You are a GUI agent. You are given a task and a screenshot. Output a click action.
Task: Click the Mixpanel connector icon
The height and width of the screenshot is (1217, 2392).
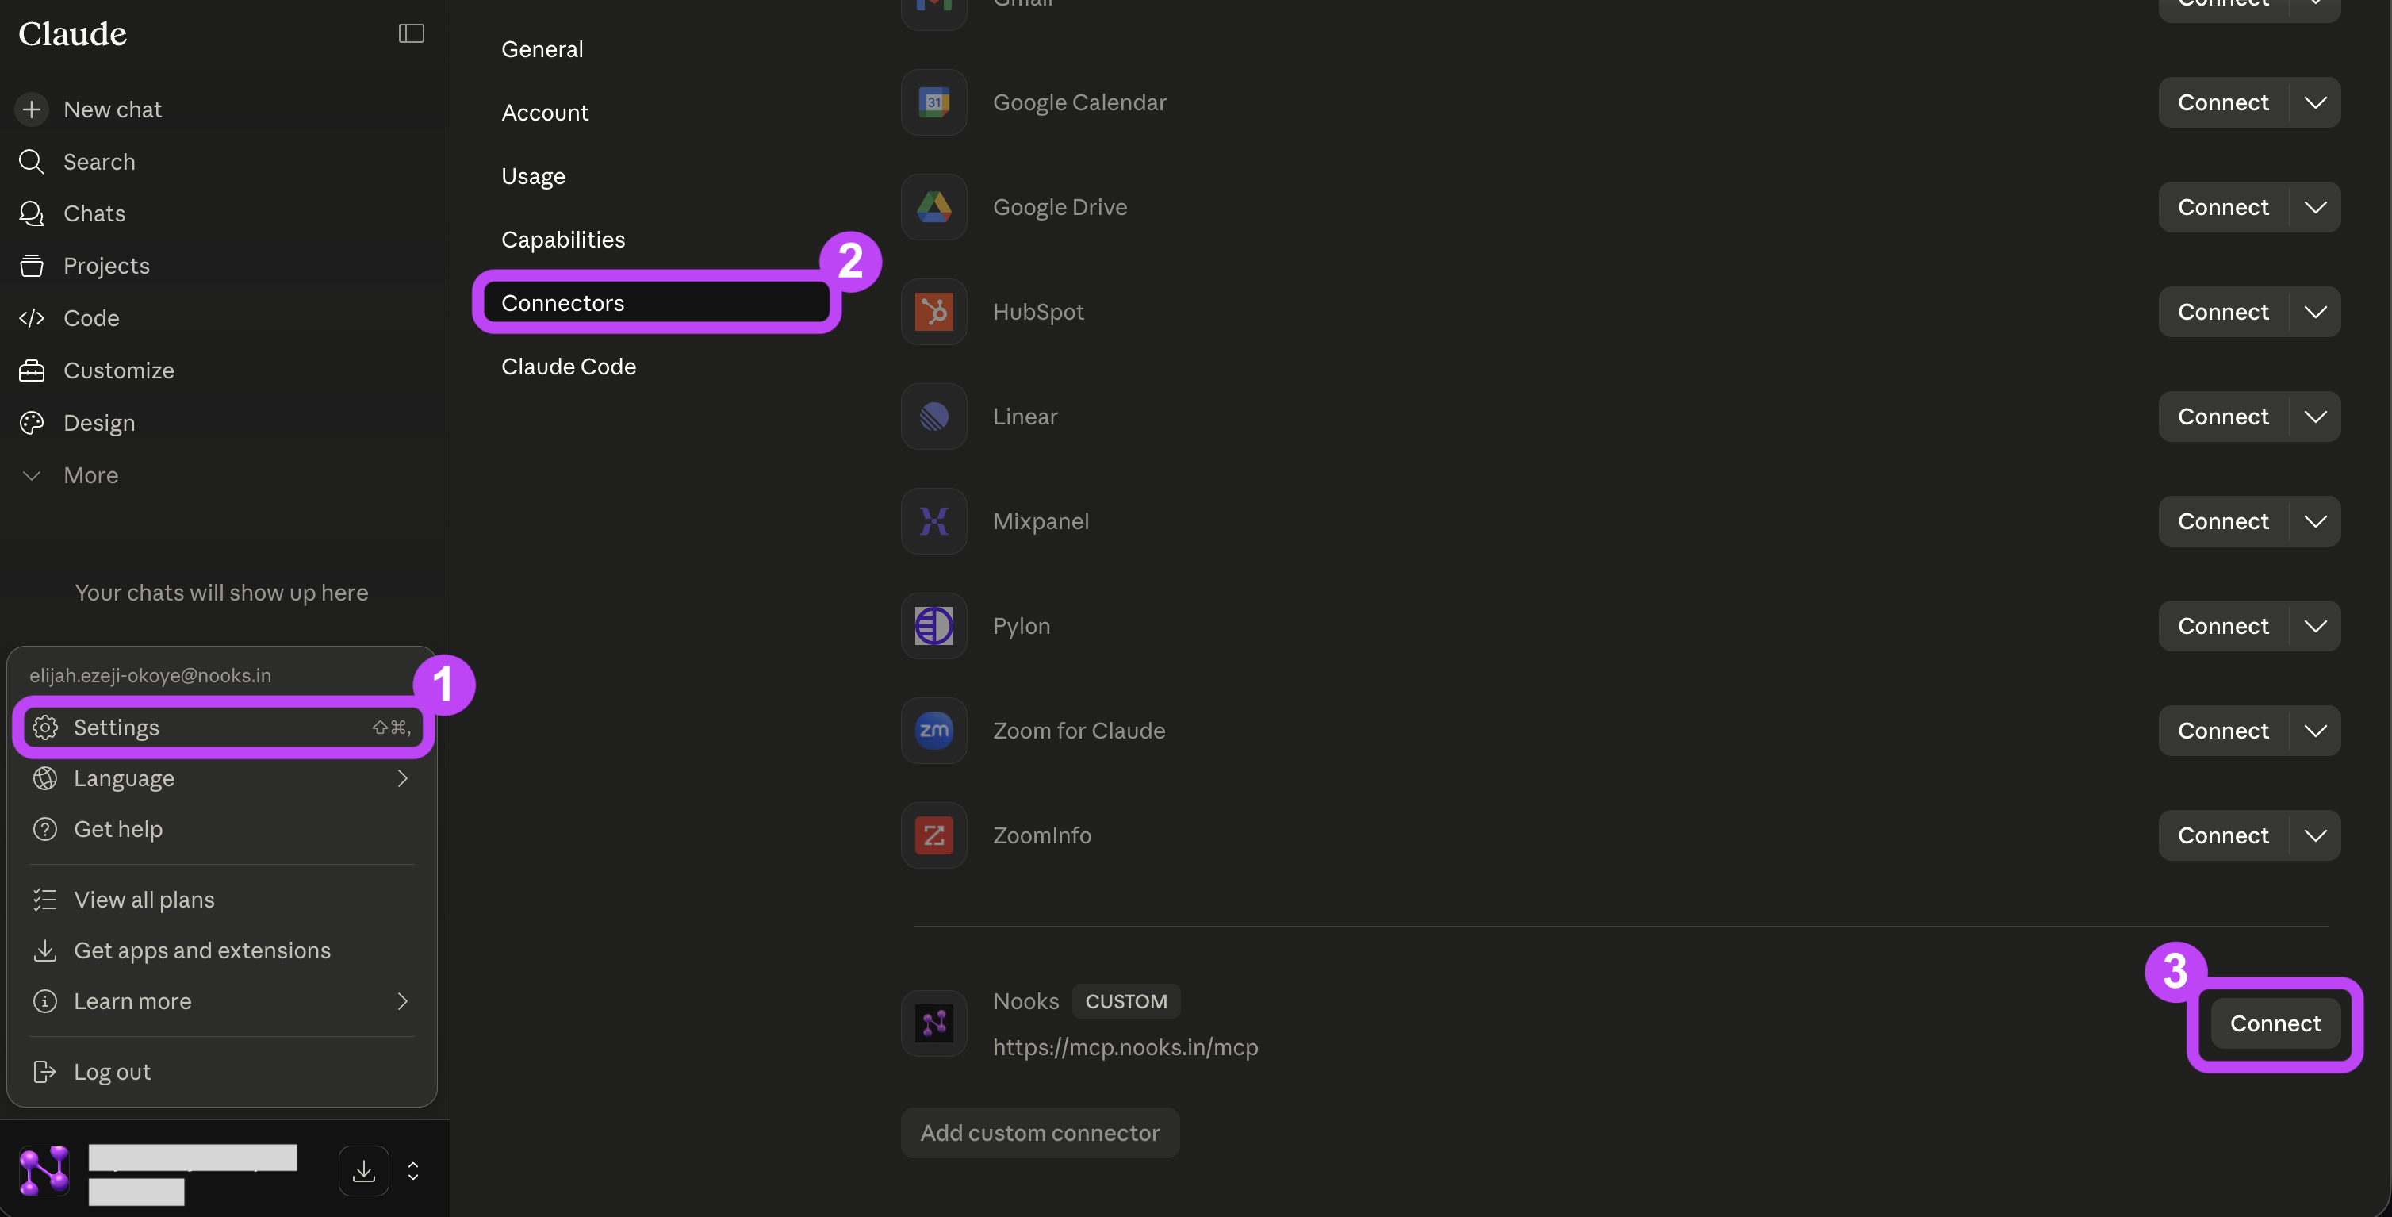(934, 521)
